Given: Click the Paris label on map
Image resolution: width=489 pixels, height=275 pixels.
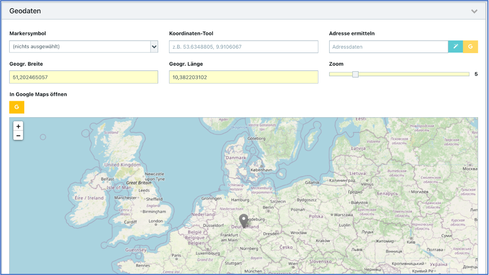Looking at the screenshot, I should coord(176,255).
